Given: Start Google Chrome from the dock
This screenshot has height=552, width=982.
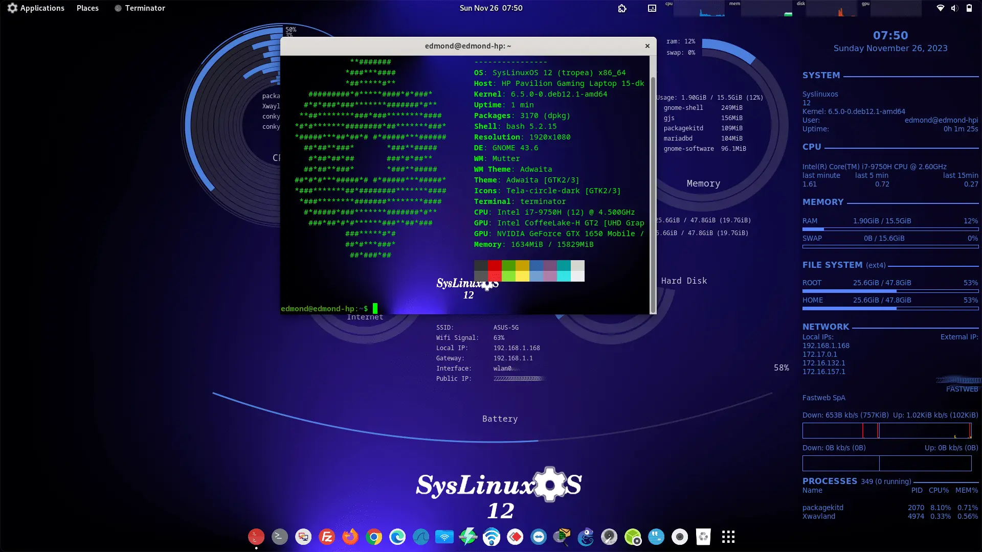Looking at the screenshot, I should coord(374,537).
